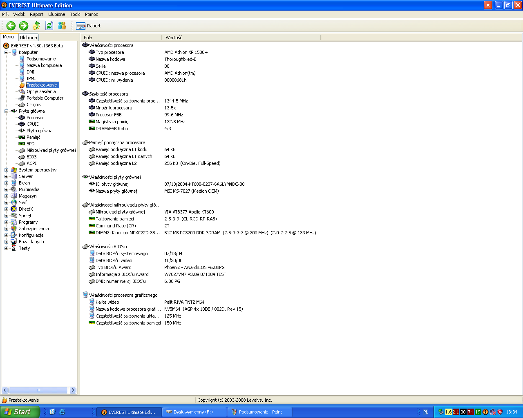
Task: Expand the Serwer node
Action: pos(6,176)
